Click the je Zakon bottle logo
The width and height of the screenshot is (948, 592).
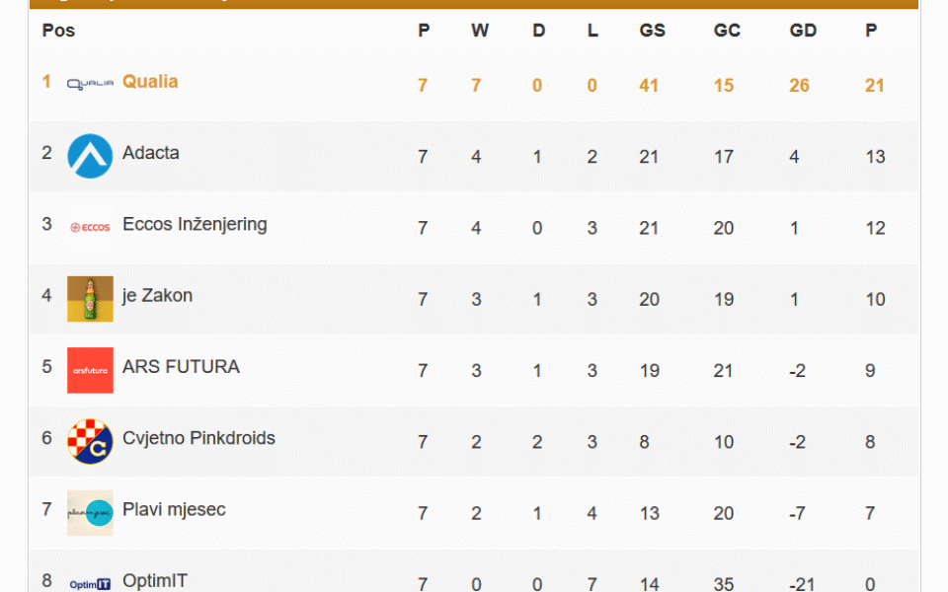(90, 299)
